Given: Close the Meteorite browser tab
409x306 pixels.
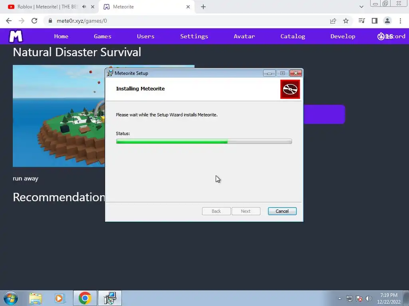Looking at the screenshot, I should [188, 7].
